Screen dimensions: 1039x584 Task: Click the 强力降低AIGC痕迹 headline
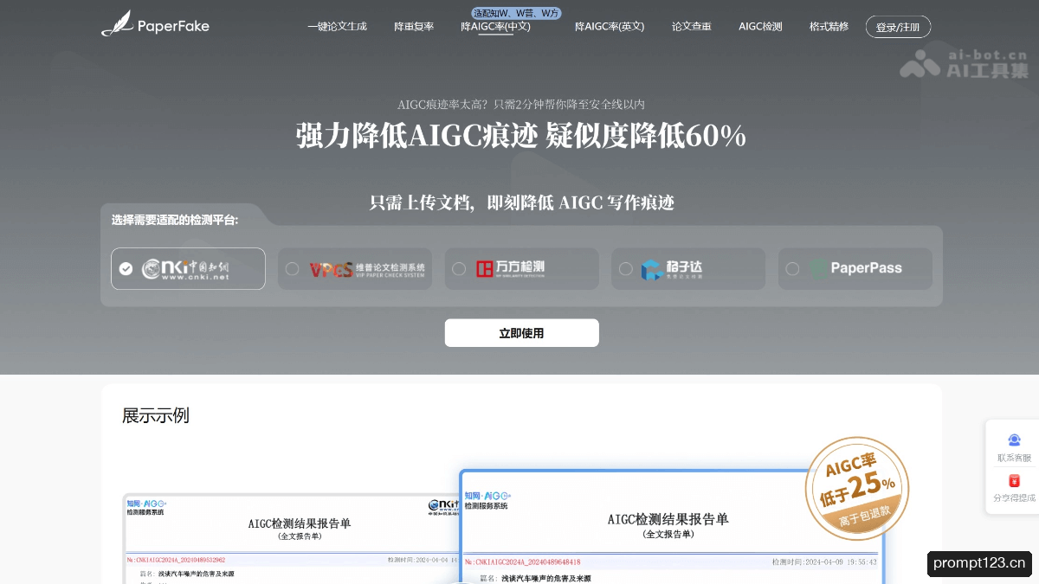[417, 136]
